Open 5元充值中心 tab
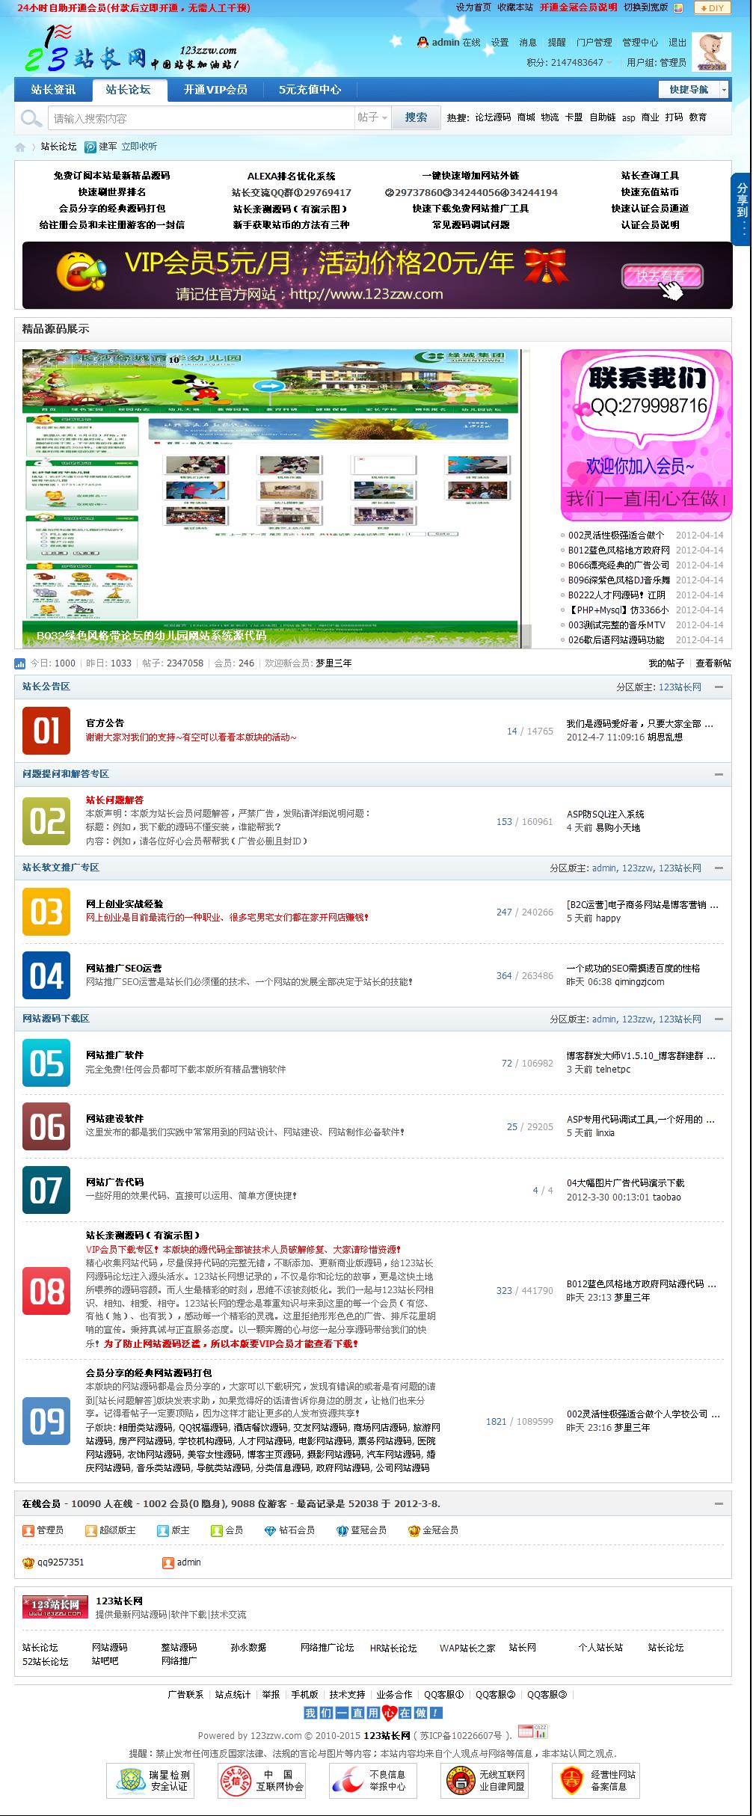 310,90
